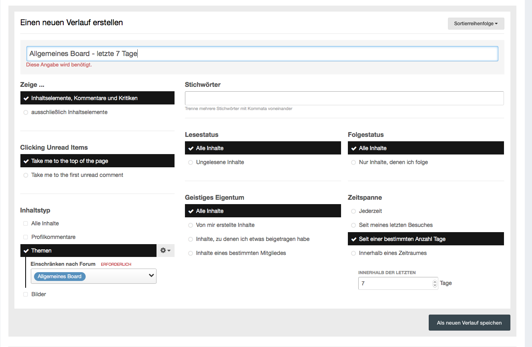Open the Sortierreihenfolge dropdown
Viewport: 532px width, 347px height.
click(476, 24)
